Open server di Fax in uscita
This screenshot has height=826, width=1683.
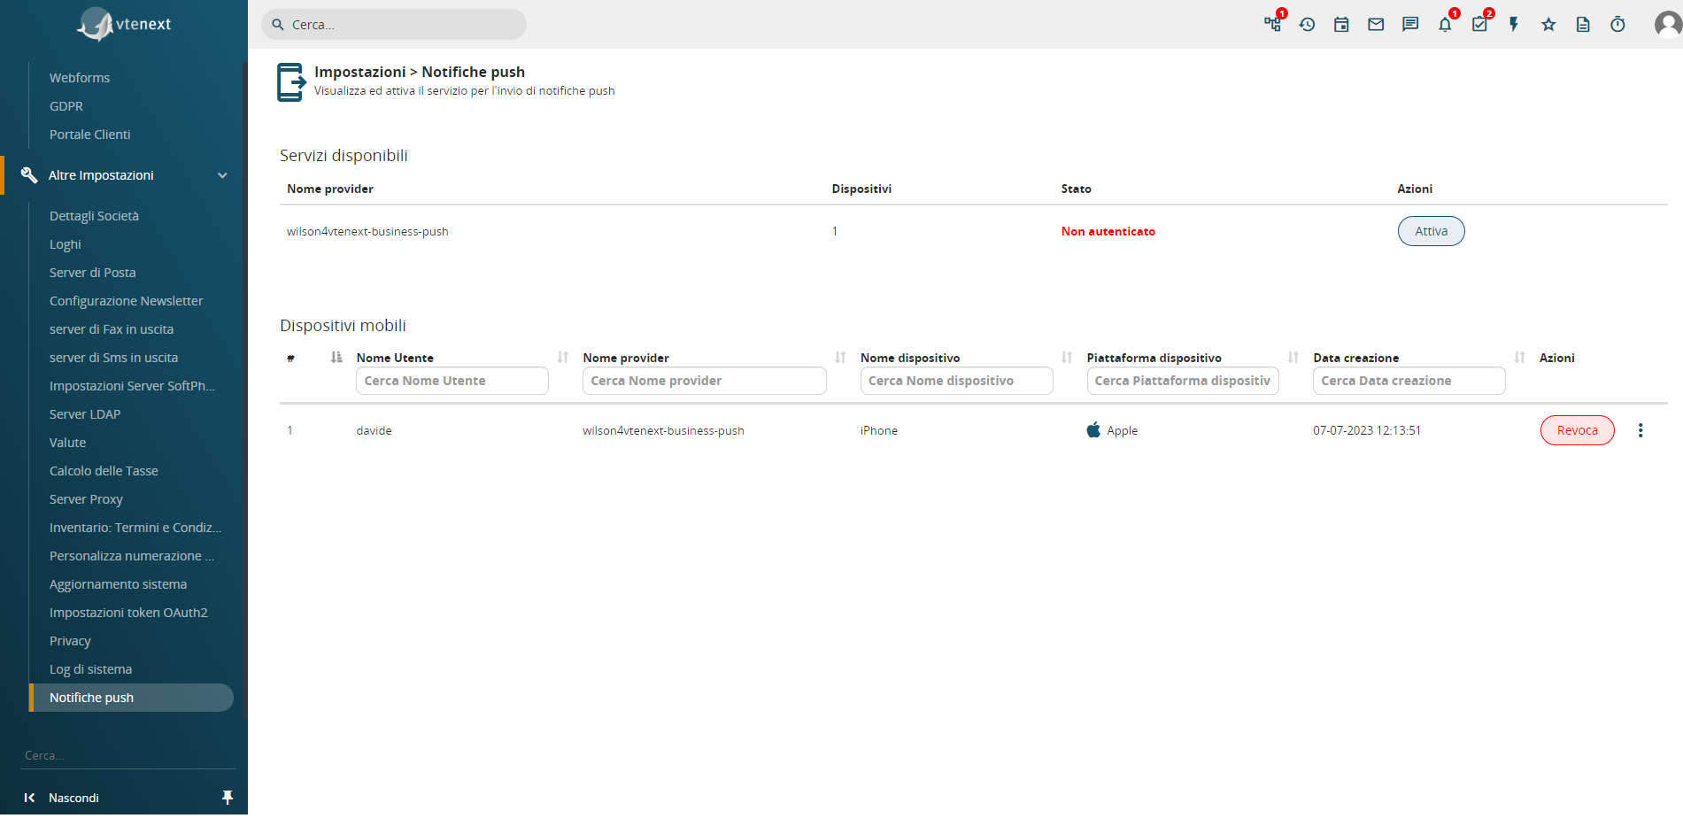(112, 329)
